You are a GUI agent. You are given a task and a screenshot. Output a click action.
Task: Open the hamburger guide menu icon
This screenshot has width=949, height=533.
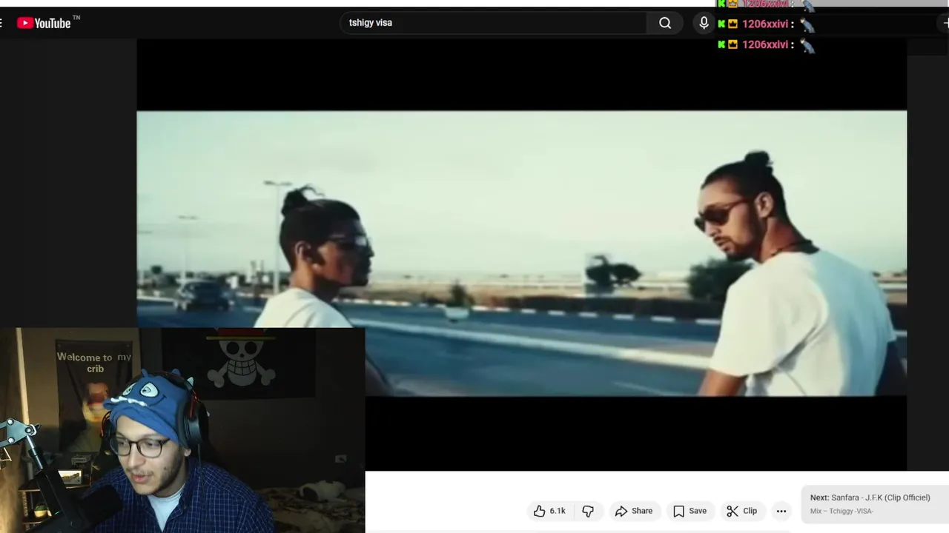[1, 23]
